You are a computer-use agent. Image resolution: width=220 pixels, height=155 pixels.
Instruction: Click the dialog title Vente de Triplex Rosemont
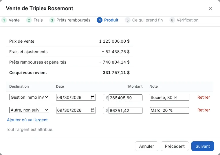point(39,8)
